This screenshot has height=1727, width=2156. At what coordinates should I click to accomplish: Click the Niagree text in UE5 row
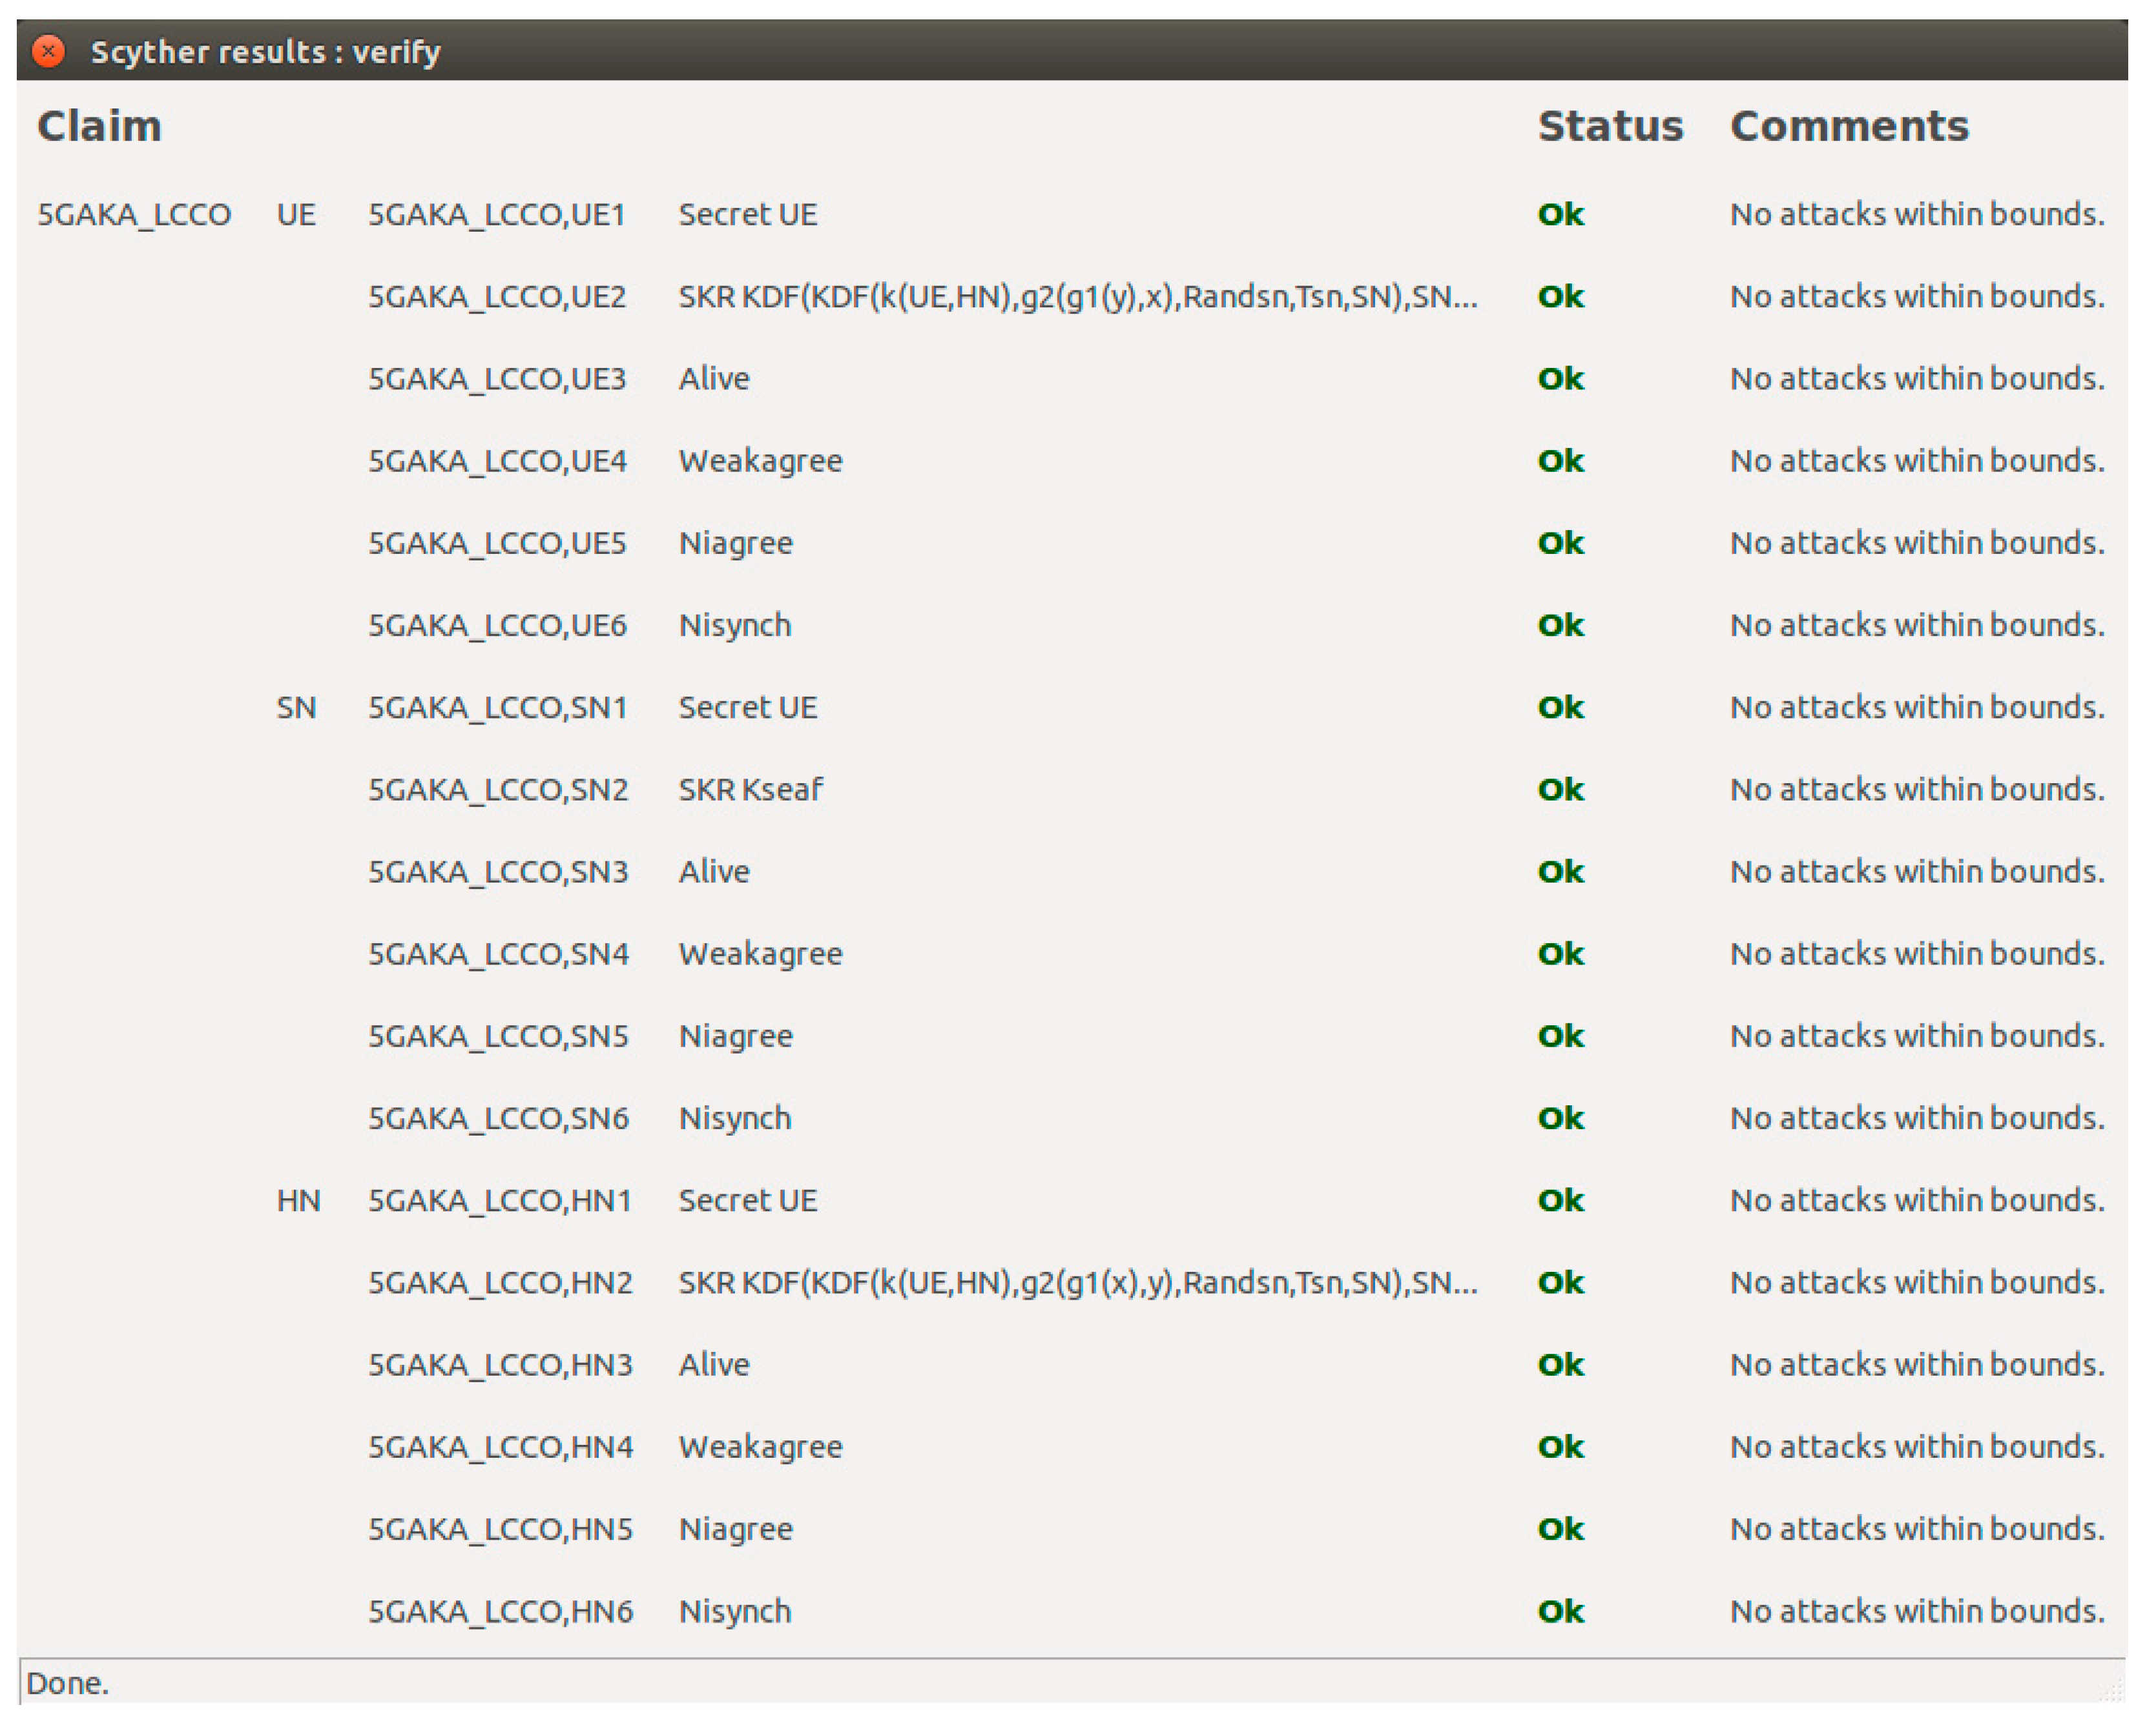735,543
